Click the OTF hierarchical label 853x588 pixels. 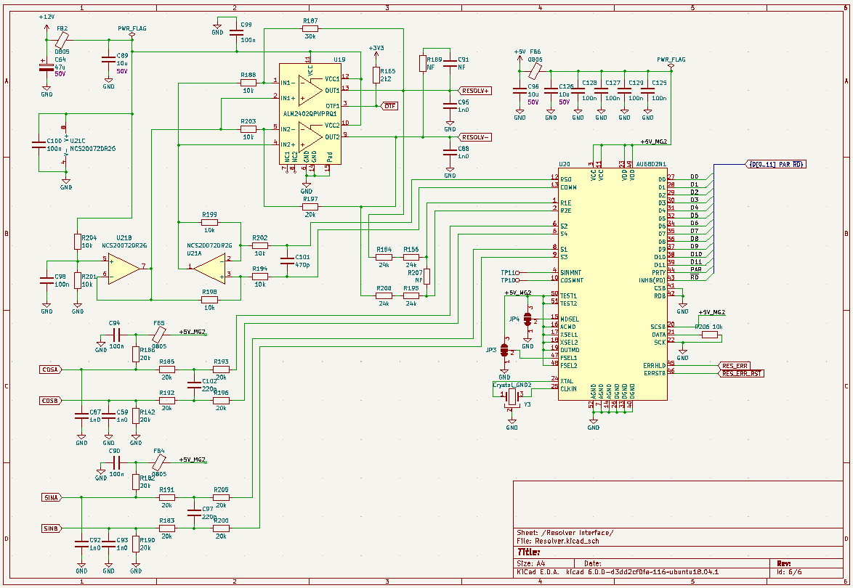click(x=390, y=106)
